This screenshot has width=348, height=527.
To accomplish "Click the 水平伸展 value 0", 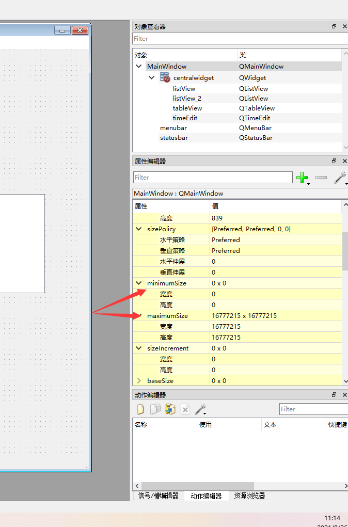I will (x=276, y=262).
